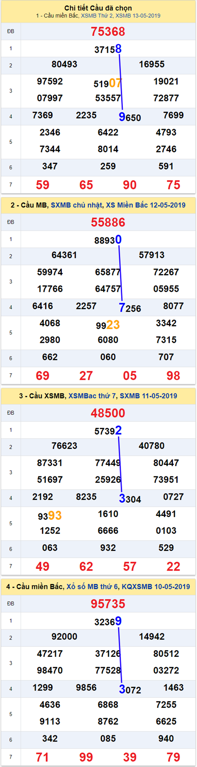Screen dimensions: 197x767
Task: Follow the Xổ số MB thứ 6 link
Action: [x=92, y=587]
